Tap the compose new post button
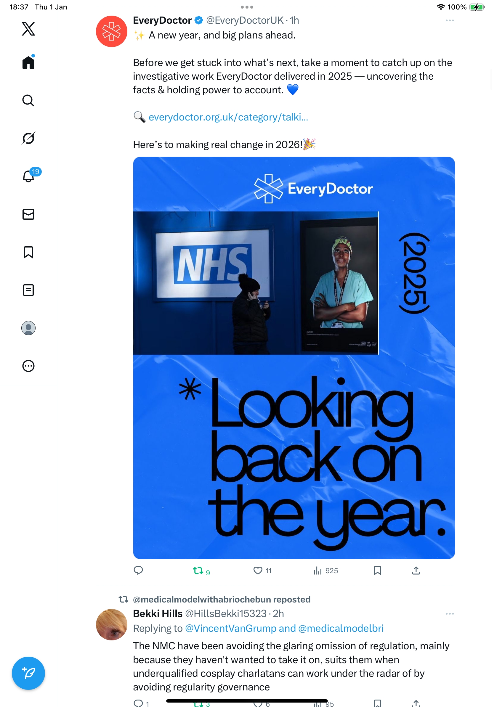The height and width of the screenshot is (707, 494). (x=28, y=673)
